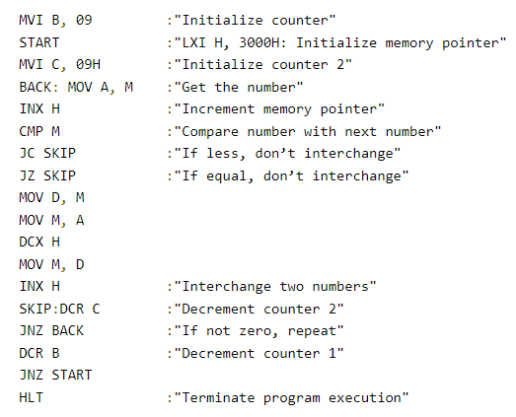Viewport: 516px width, 417px height.
Task: Select the MOV M, D line
Action: pos(51,265)
